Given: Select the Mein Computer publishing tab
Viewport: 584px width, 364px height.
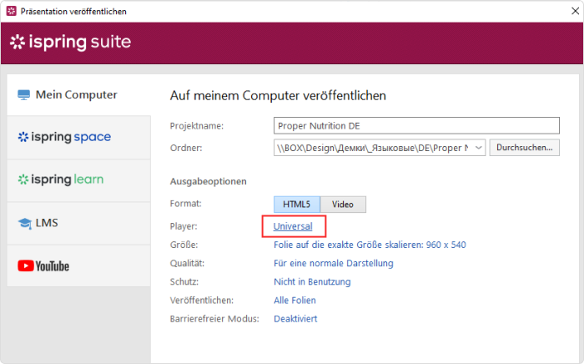Looking at the screenshot, I should click(x=78, y=94).
